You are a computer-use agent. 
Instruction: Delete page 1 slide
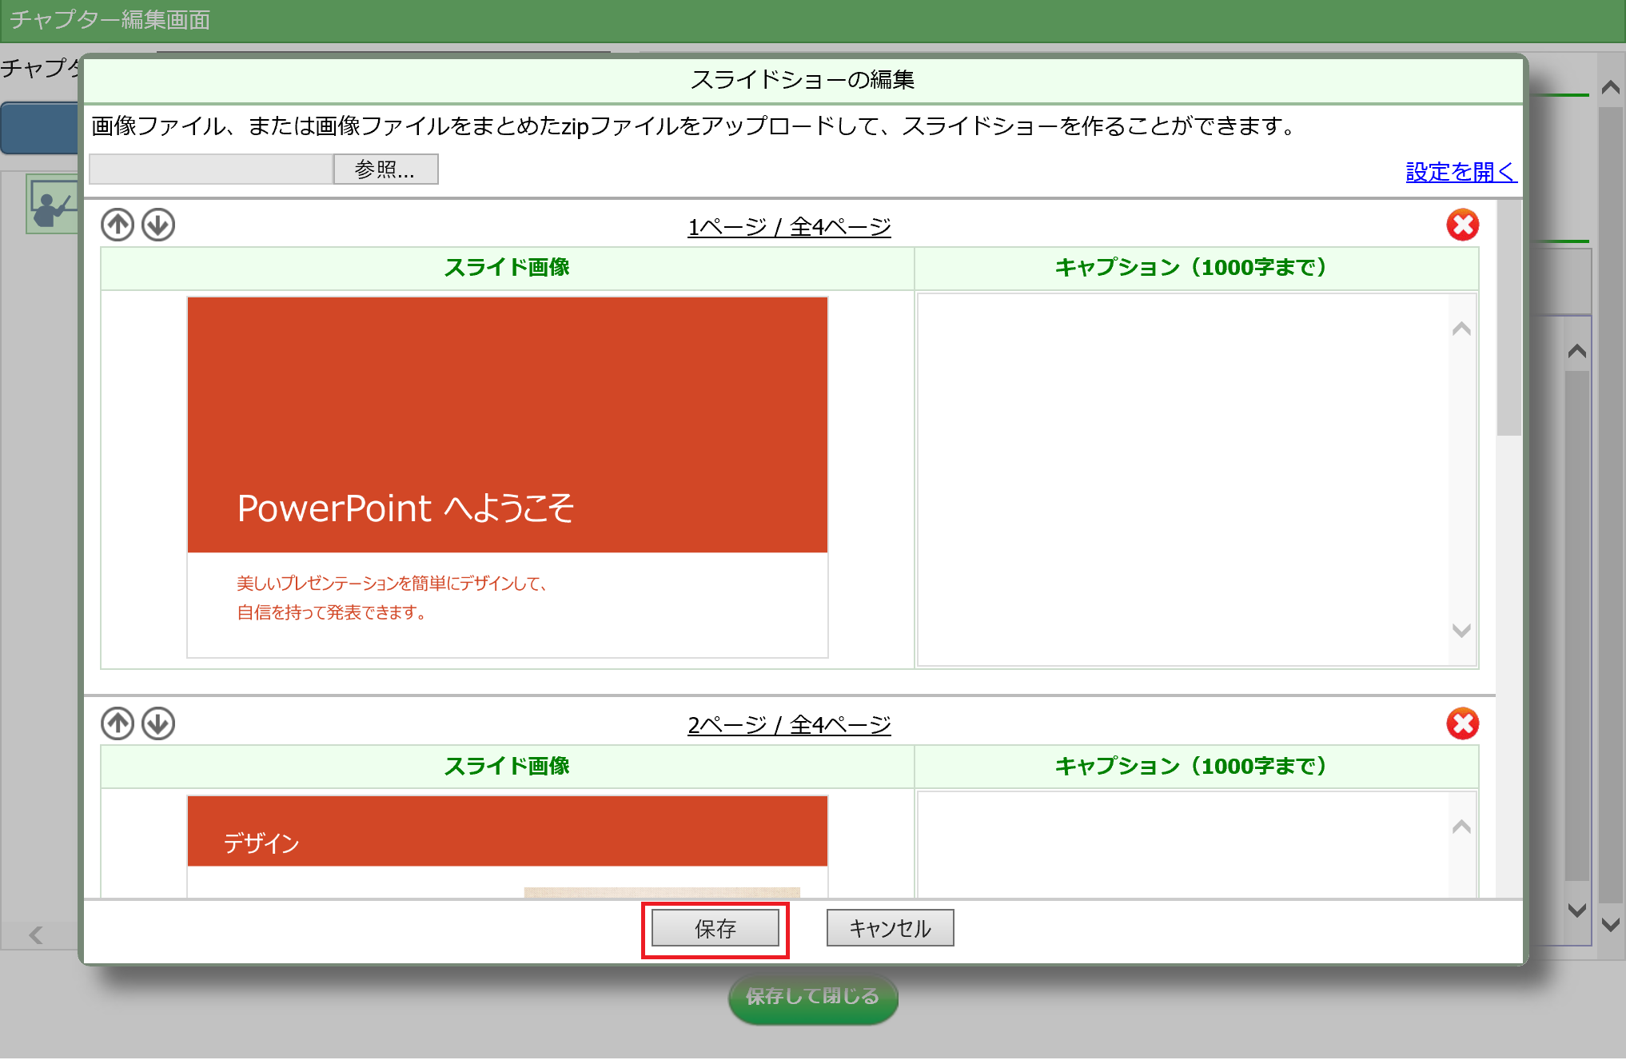point(1462,225)
